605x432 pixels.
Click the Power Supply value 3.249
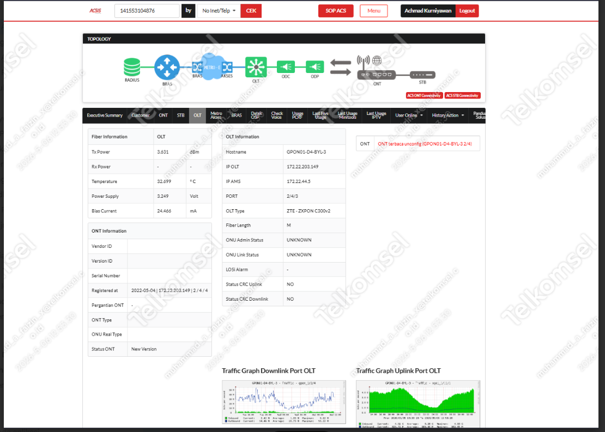tap(163, 196)
